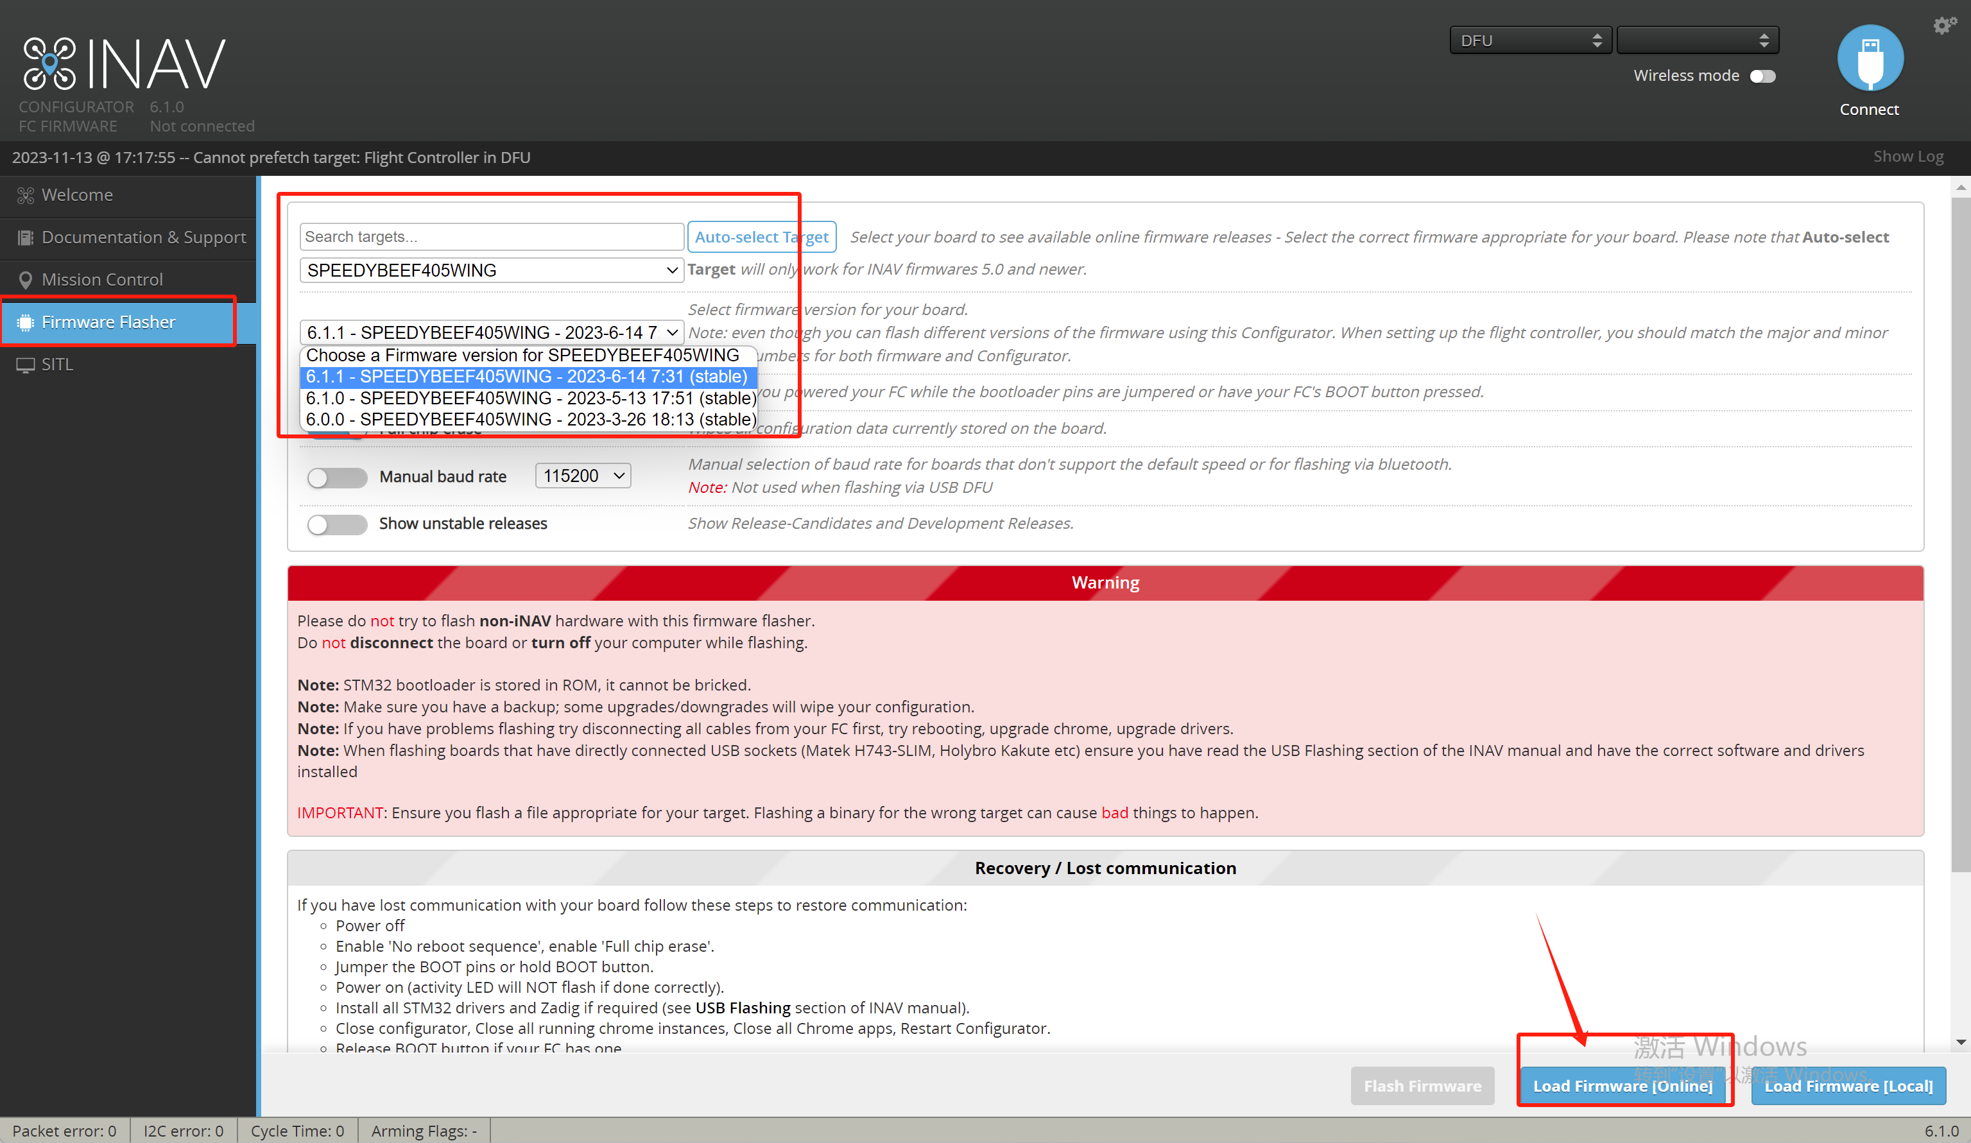Screen dimensions: 1971x1143
Task: Click the Flash Firmware button
Action: (x=1422, y=1086)
